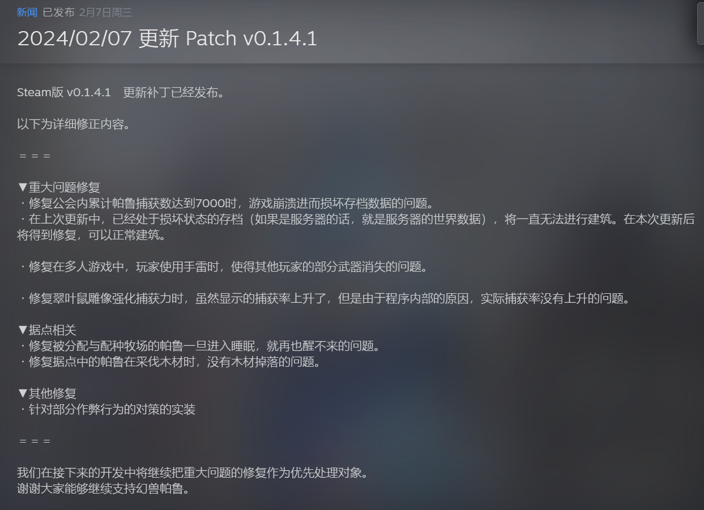The width and height of the screenshot is (704, 510).
Task: Open the 新闻 category link
Action: click(x=28, y=12)
